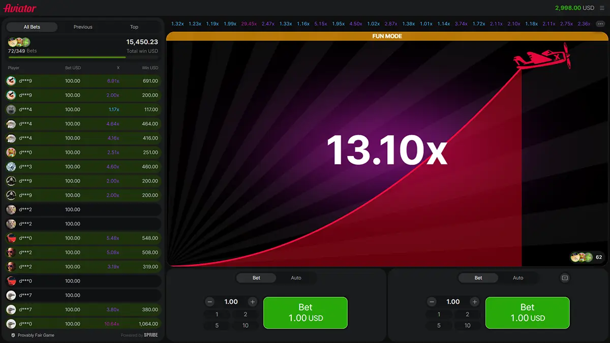610x343 pixels.
Task: Click the left panel bet amount field
Action: [231, 302]
